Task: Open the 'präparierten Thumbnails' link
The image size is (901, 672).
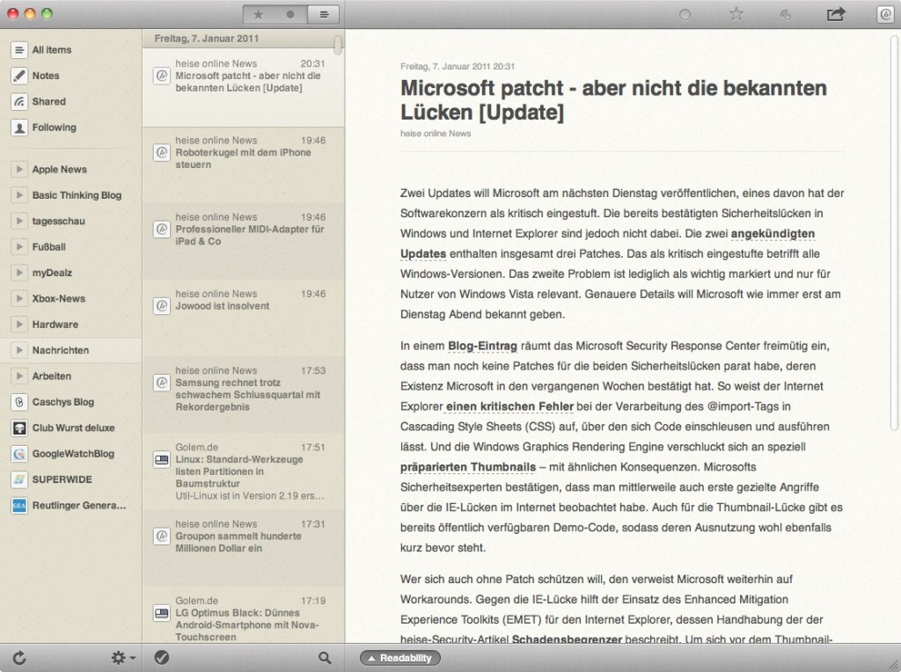Action: click(468, 467)
